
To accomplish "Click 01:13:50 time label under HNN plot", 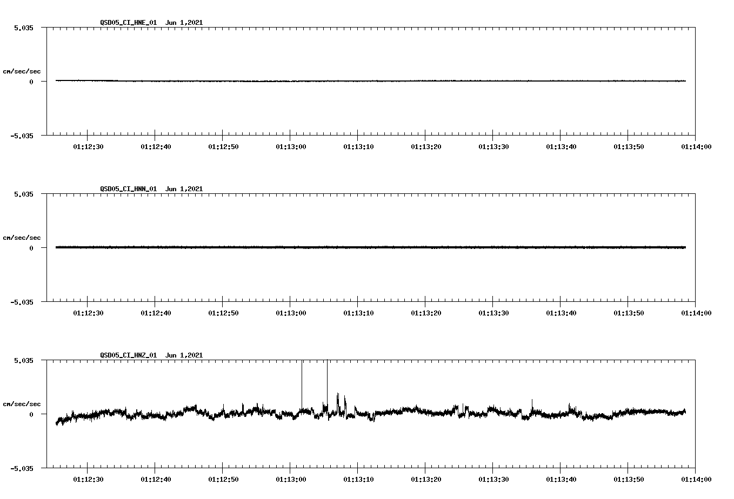I will point(629,313).
